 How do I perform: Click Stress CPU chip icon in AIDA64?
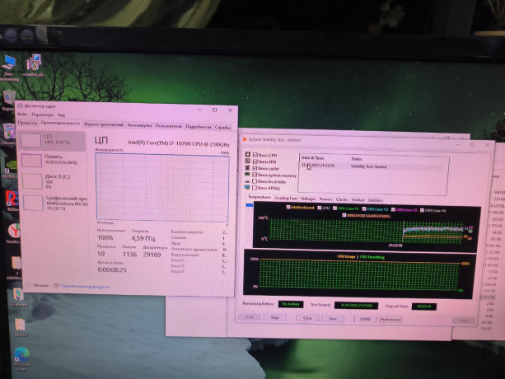[x=248, y=154]
